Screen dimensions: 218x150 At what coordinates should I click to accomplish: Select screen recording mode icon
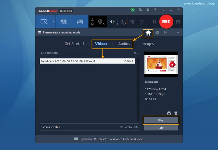pos(44,22)
